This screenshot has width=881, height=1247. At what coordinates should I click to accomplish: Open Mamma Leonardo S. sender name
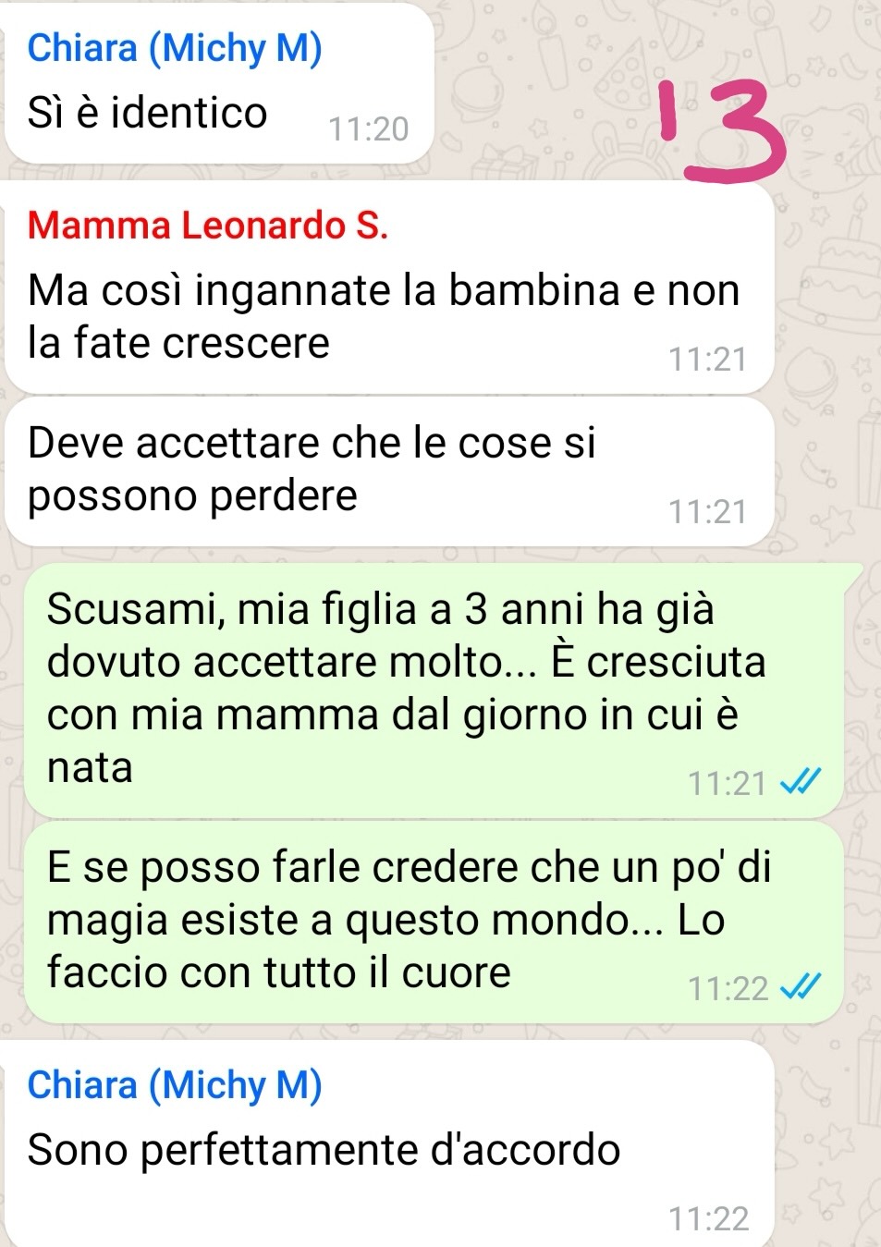(208, 226)
